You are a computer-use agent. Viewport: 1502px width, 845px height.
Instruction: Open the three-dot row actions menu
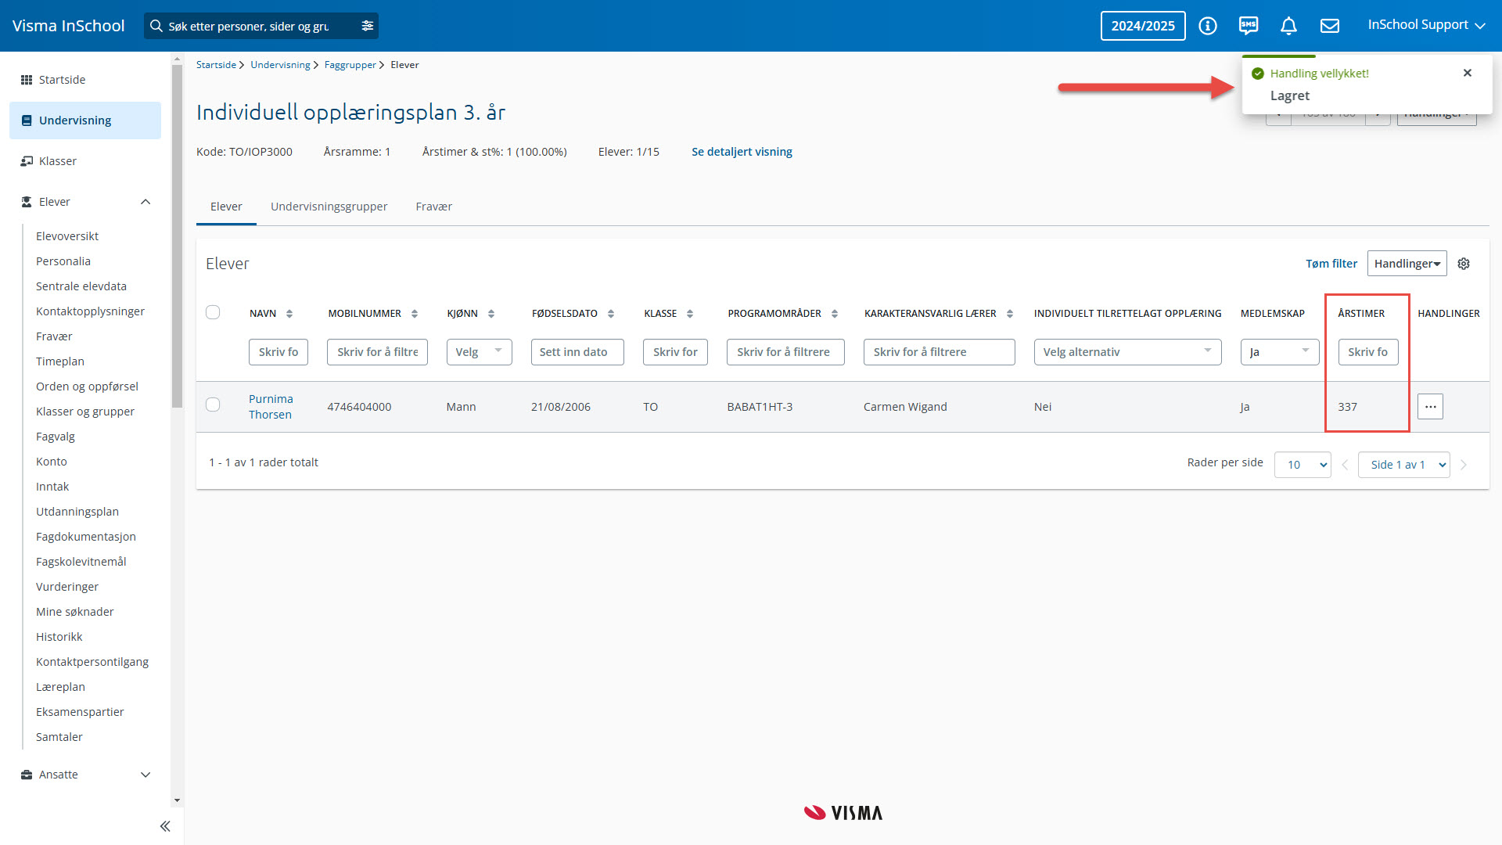[x=1430, y=407]
